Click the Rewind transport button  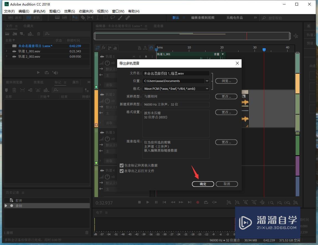pos(173,202)
